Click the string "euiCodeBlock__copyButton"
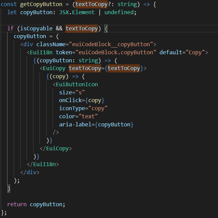218x218 pixels. (x=111, y=44)
